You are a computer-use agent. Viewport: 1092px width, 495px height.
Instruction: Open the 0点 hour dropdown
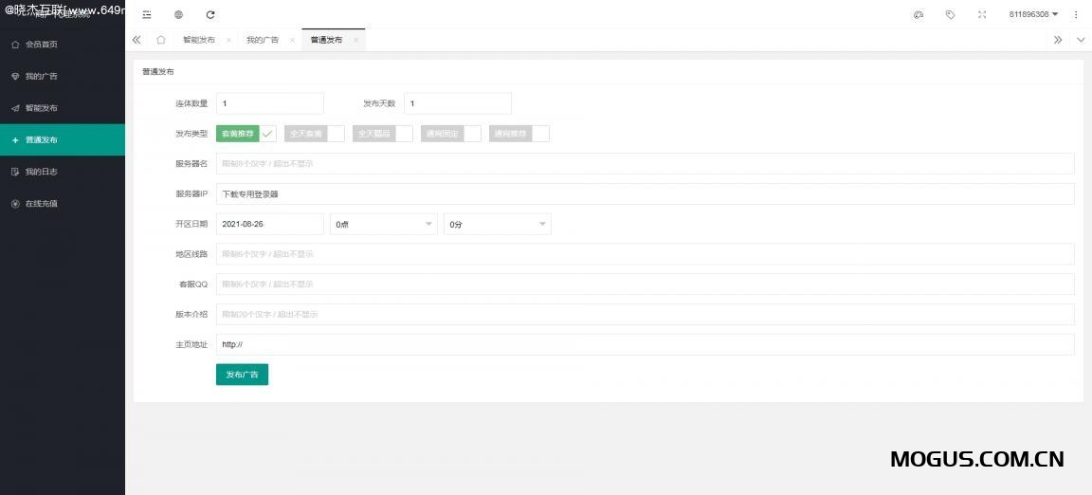coord(382,224)
